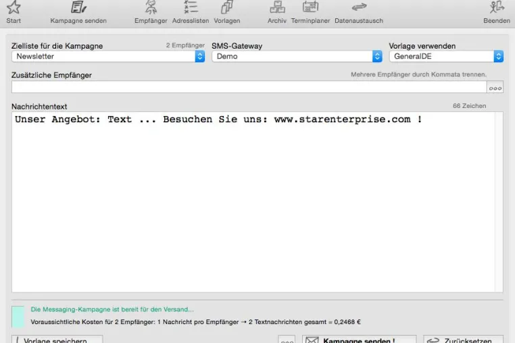The image size is (515, 343).
Task: Open the Vorlagen templates icon
Action: [x=227, y=7]
